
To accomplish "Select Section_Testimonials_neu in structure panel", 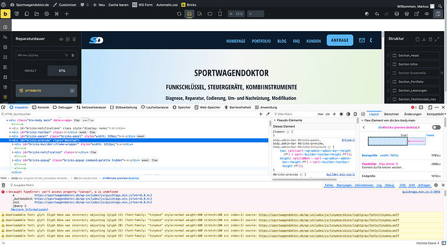I will click(415, 99).
